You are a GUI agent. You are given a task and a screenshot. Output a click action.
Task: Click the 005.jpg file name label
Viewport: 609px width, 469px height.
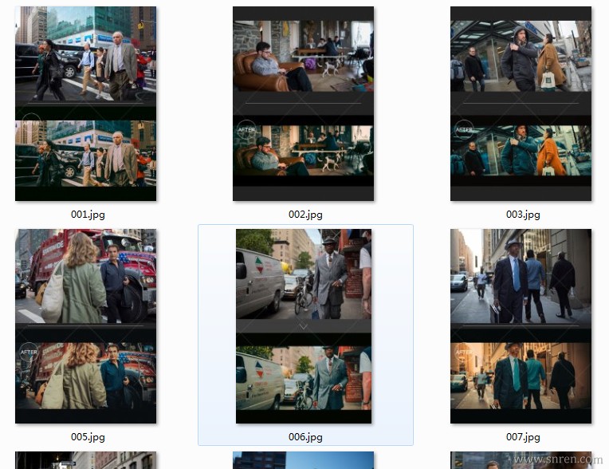coord(88,437)
